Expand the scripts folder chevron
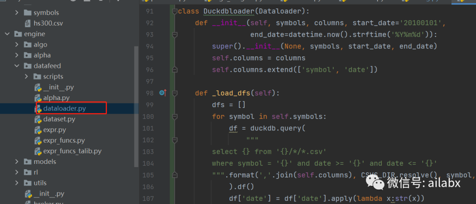Image resolution: width=476 pixels, height=204 pixels. point(27,77)
